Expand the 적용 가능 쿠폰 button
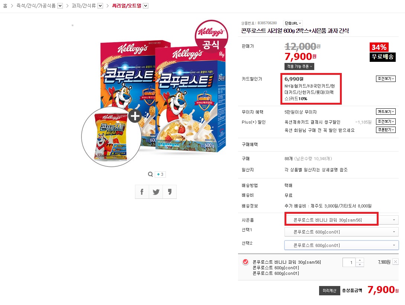The image size is (405, 305). [299, 67]
